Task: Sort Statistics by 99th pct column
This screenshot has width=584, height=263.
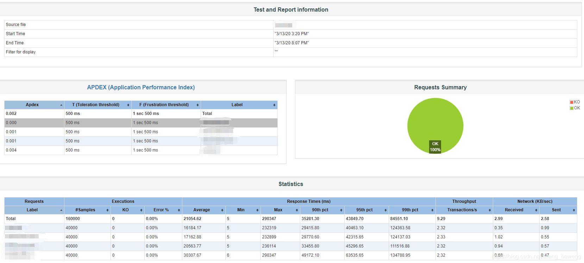Action: [x=412, y=210]
